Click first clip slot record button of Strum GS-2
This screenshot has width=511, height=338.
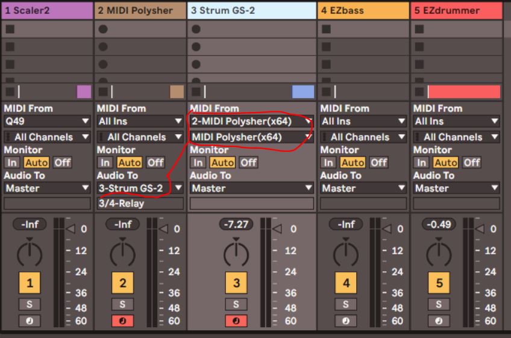click(x=196, y=30)
